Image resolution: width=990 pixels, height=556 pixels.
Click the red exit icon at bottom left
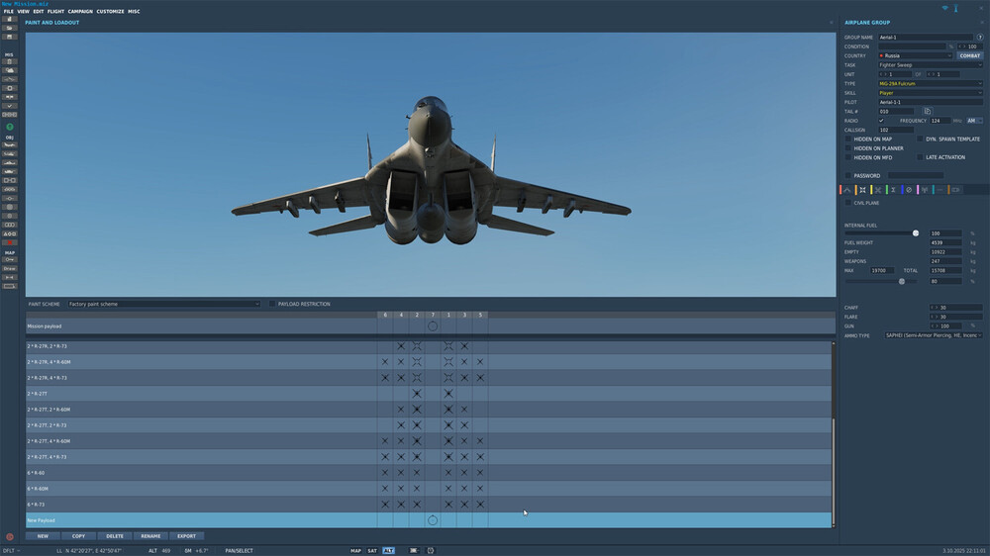pos(10,537)
